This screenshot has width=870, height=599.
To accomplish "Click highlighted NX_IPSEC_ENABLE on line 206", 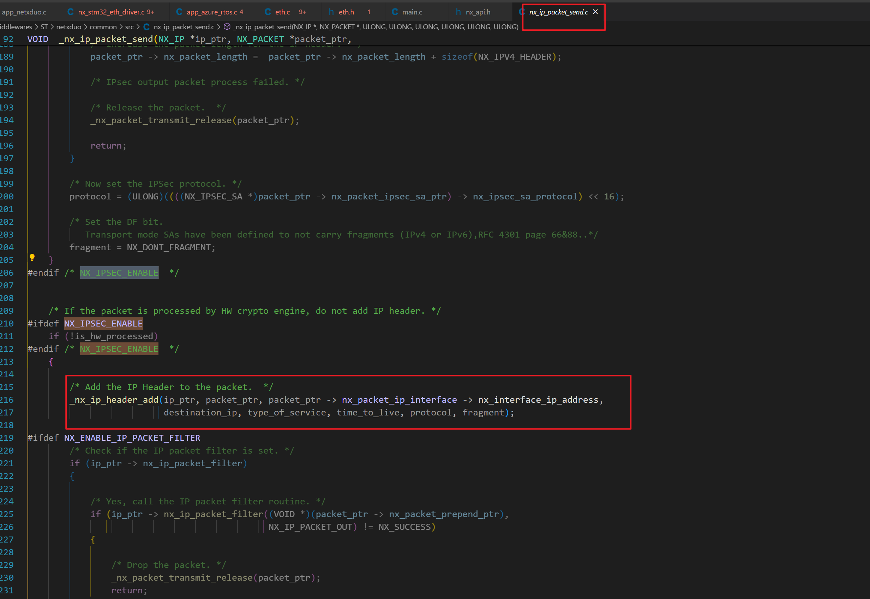I will (119, 273).
